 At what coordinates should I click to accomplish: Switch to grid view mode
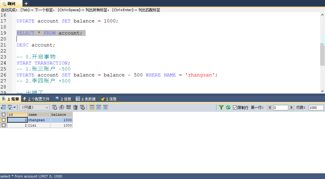tap(92, 107)
